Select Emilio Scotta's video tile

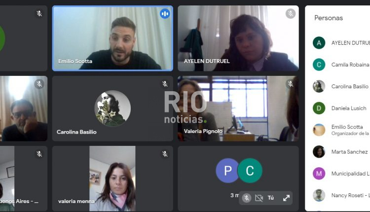(x=112, y=38)
